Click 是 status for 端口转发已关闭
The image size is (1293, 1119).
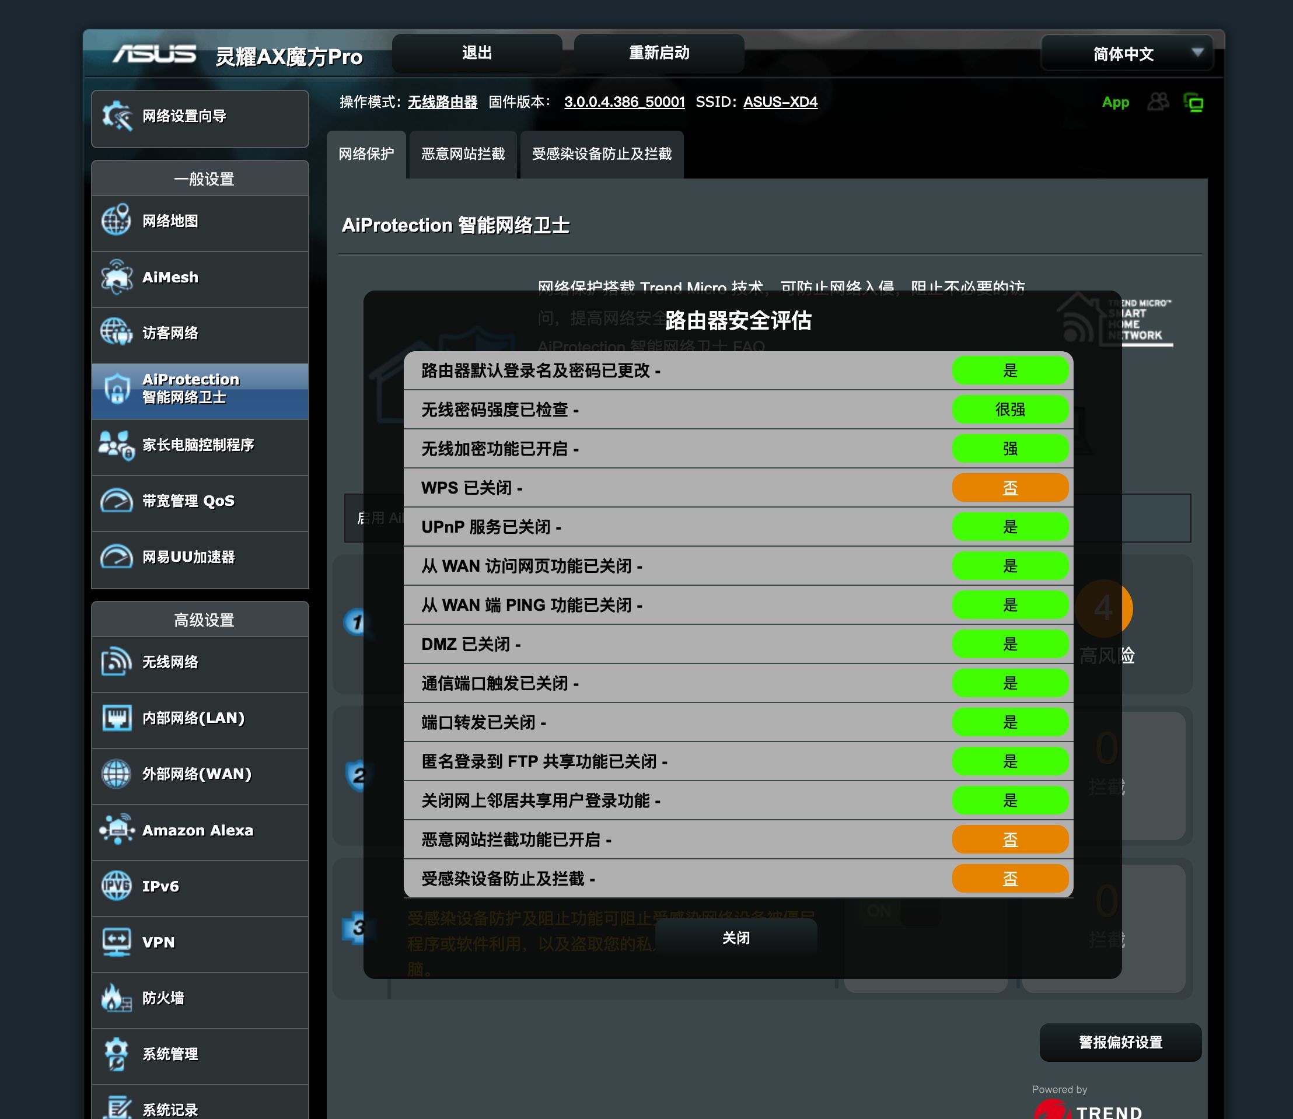1010,722
